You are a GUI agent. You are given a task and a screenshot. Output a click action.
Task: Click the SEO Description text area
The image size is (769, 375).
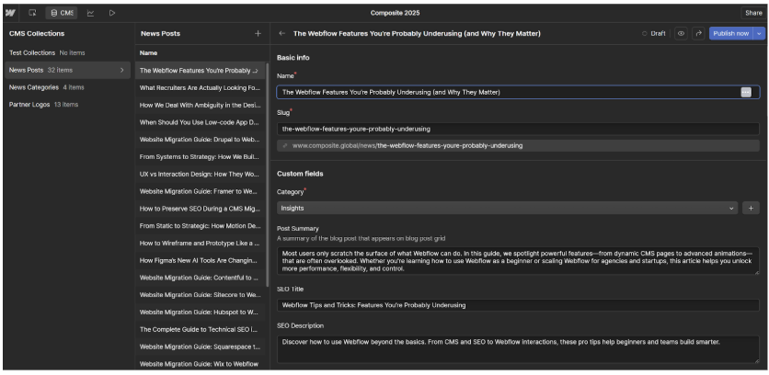519,349
